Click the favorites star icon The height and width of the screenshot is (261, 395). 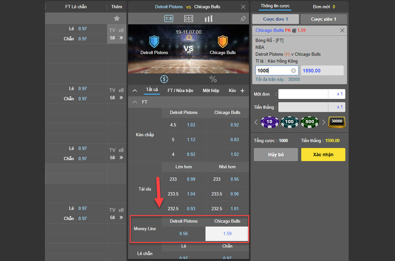[117, 19]
